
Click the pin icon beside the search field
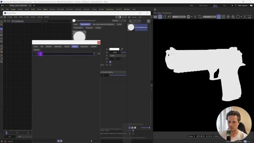(99, 54)
